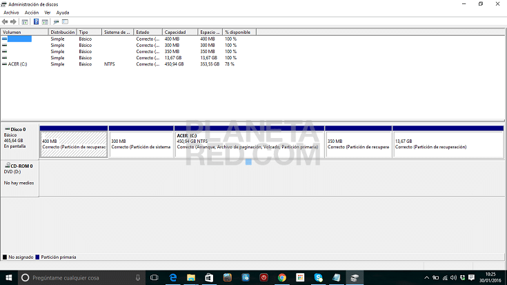
Task: Open the Ver menu
Action: pyautogui.click(x=48, y=12)
